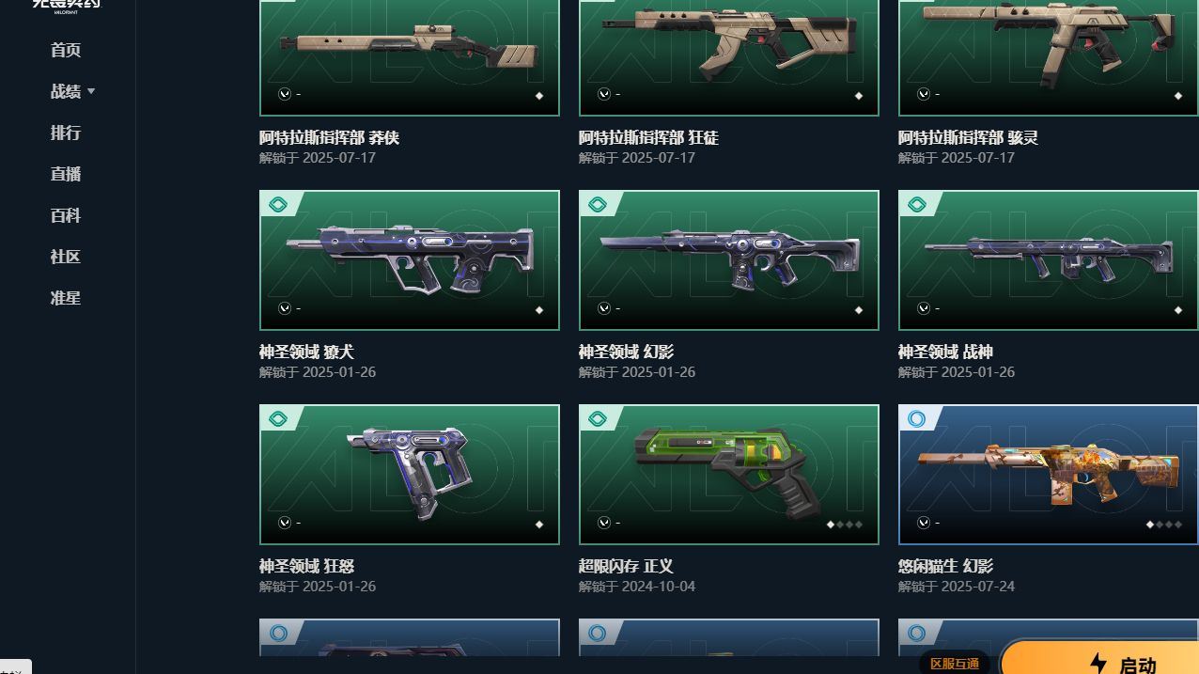Screen dimensions: 1199x674
Task: Click the tier icon on 神圣领域 战神 card
Action: [x=917, y=204]
